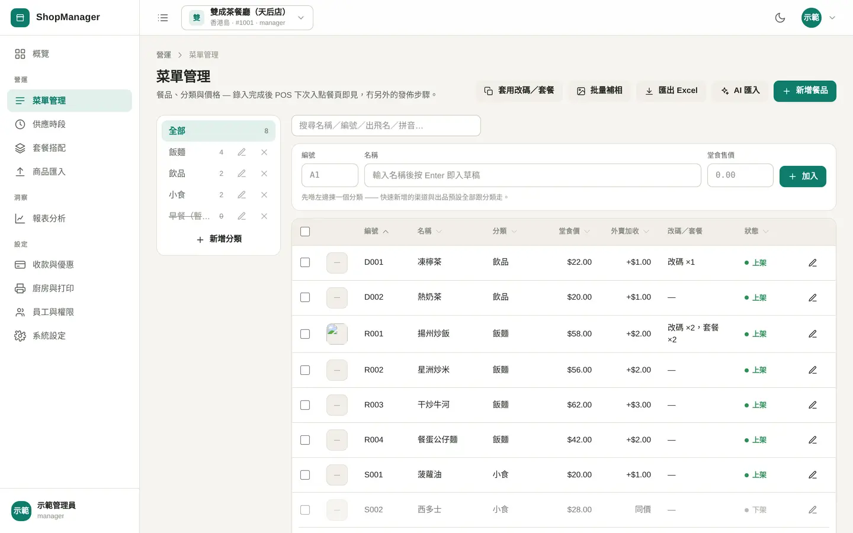Sort by 堂食價 column header
The image size is (853, 533).
(574, 231)
